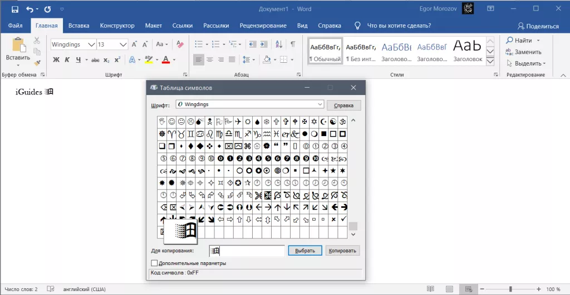570x295 pixels.
Task: Open the Wingdings font dropdown in the ribbon
Action: pos(91,44)
